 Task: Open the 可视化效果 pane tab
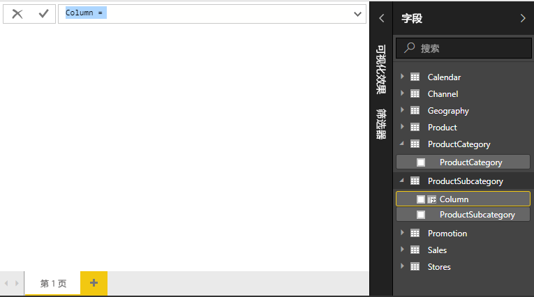click(x=381, y=70)
